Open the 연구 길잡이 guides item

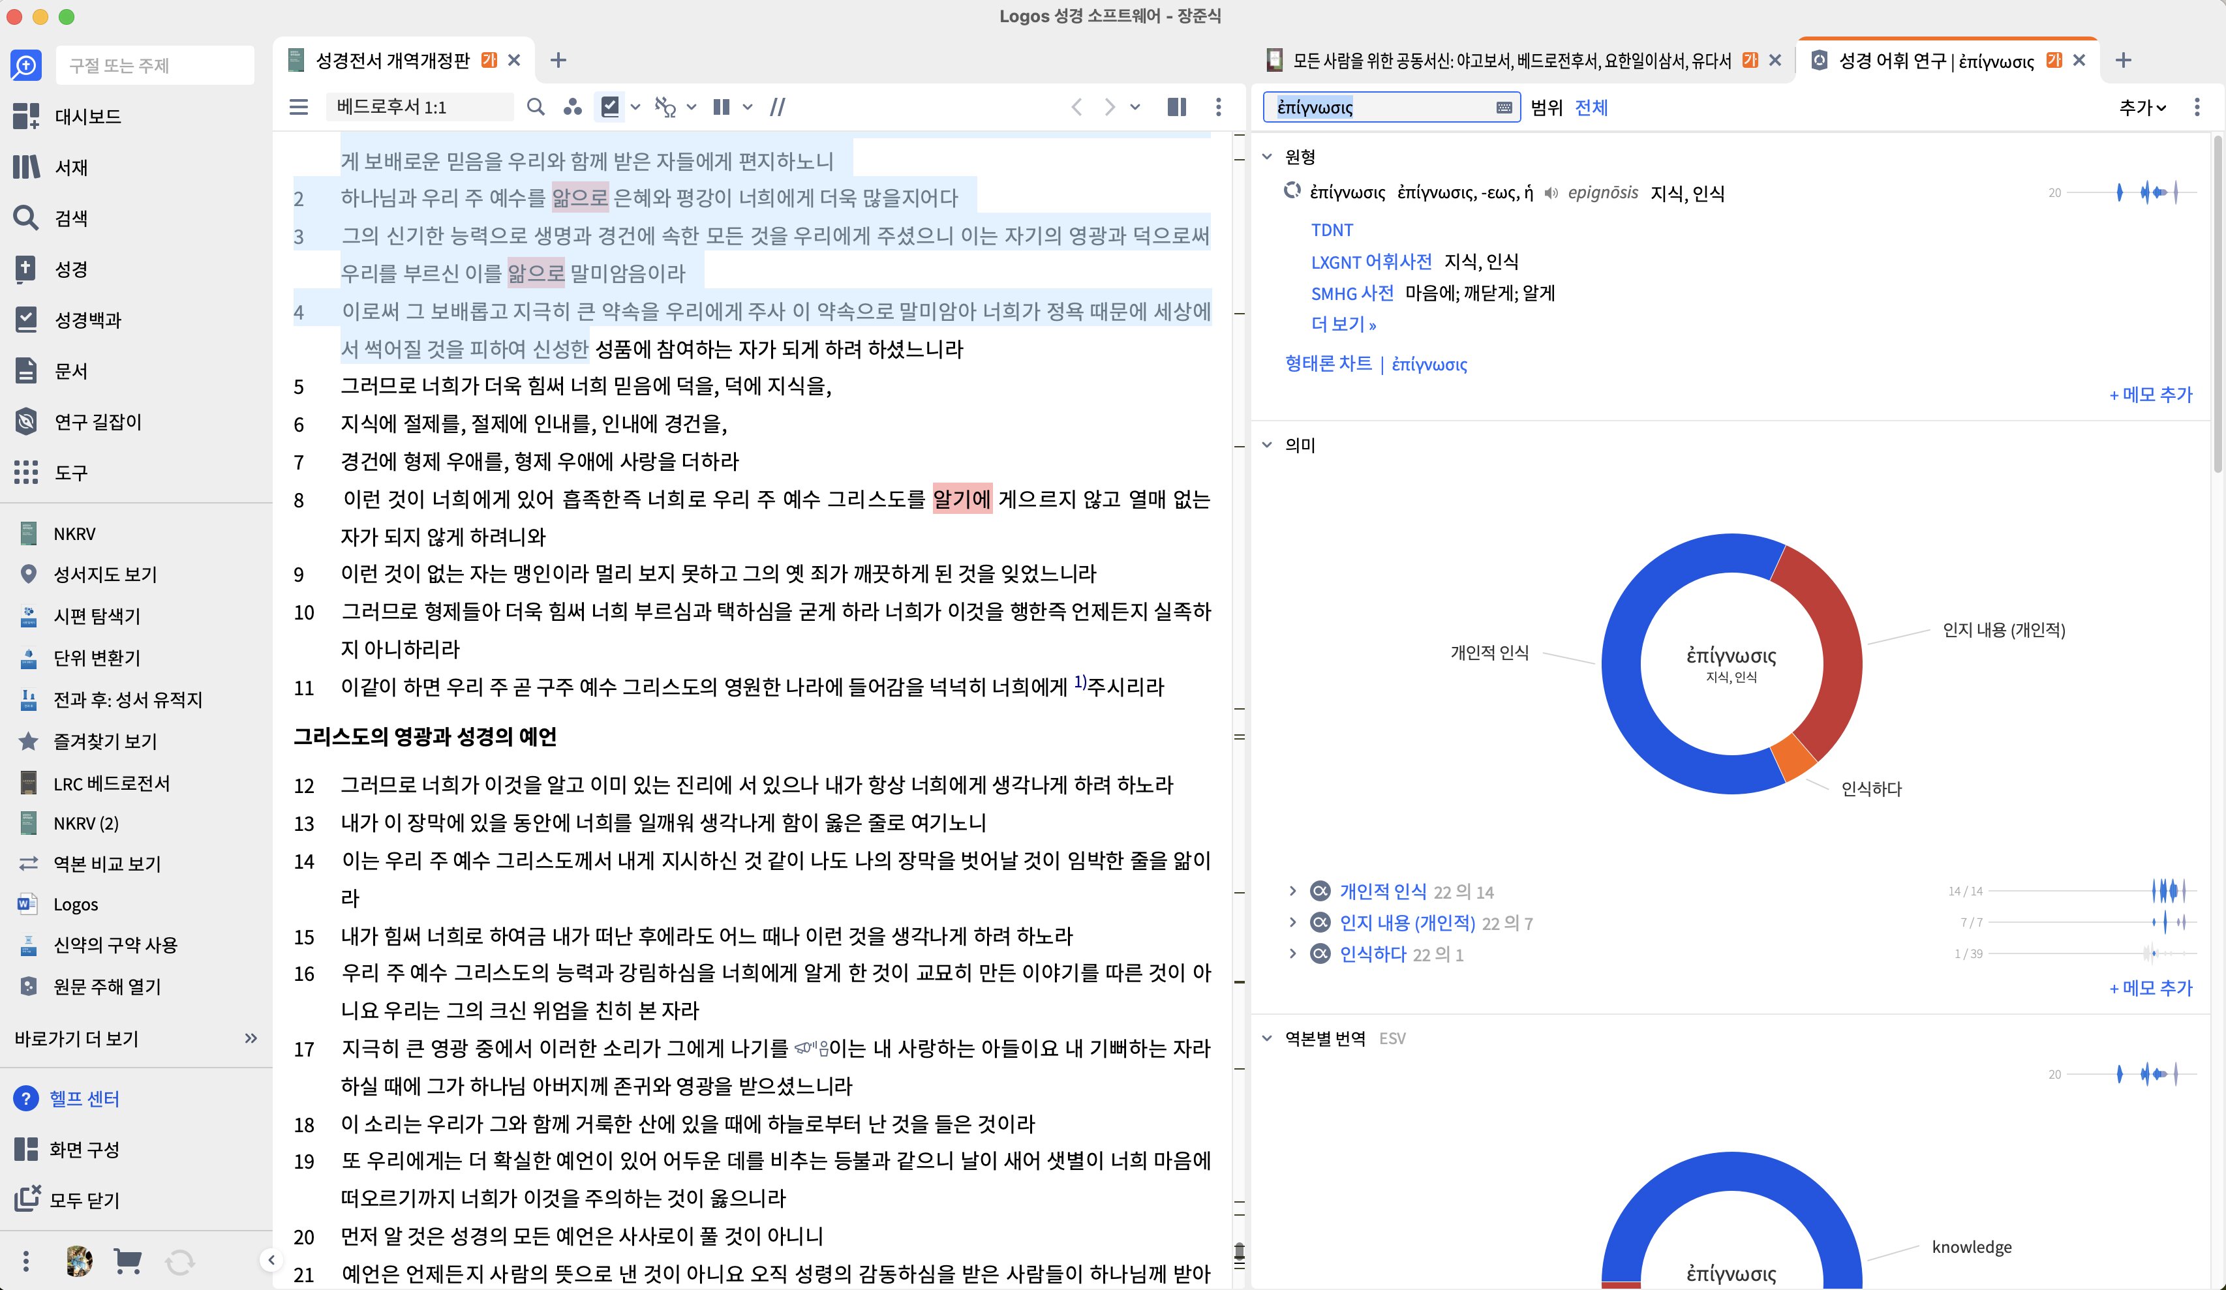coord(78,421)
